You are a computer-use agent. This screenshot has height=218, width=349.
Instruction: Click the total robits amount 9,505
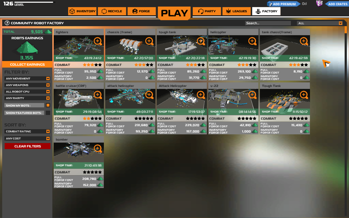coord(37,32)
